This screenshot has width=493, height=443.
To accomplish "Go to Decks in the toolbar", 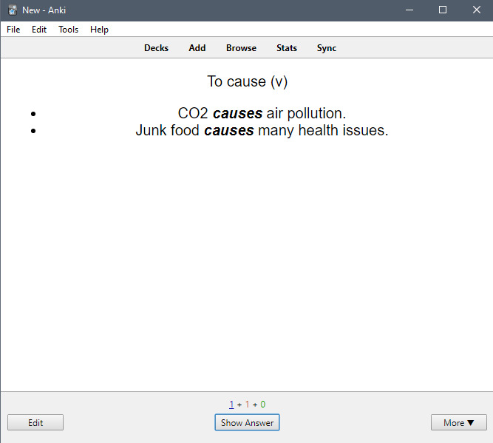I will (156, 48).
